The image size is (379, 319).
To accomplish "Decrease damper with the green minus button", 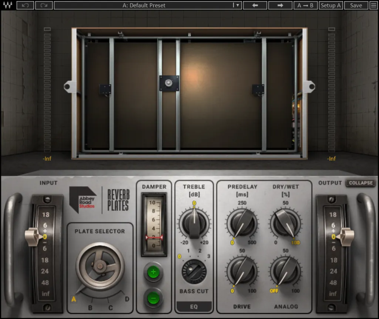I will (153, 298).
